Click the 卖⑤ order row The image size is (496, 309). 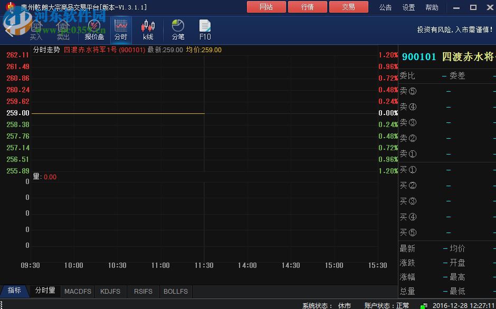447,91
